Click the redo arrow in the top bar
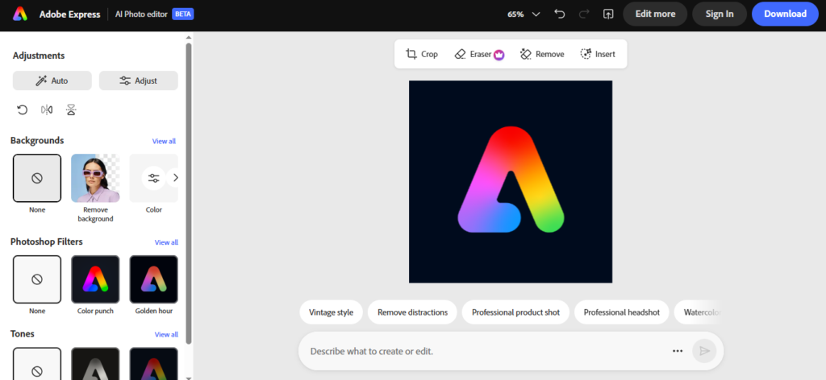826x380 pixels. click(584, 14)
